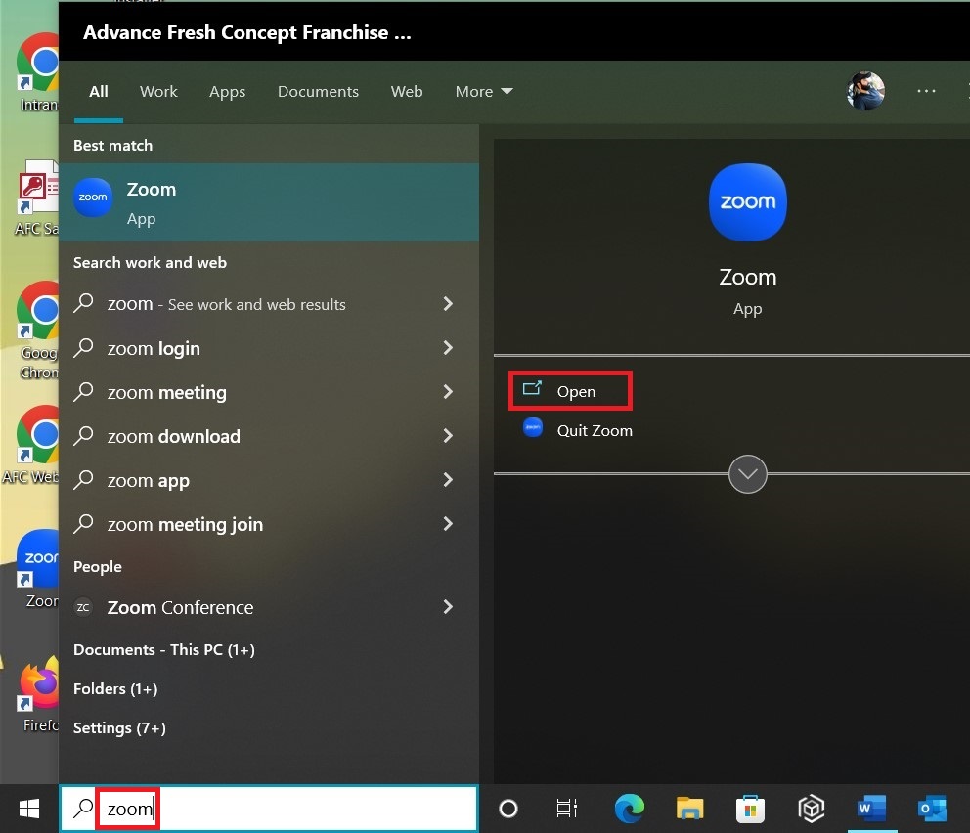
Task: Click the ZC contact avatar icon
Action: point(83,607)
